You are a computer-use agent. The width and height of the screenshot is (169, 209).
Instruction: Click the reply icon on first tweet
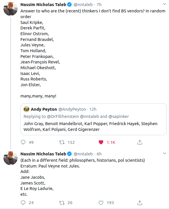tap(23, 142)
